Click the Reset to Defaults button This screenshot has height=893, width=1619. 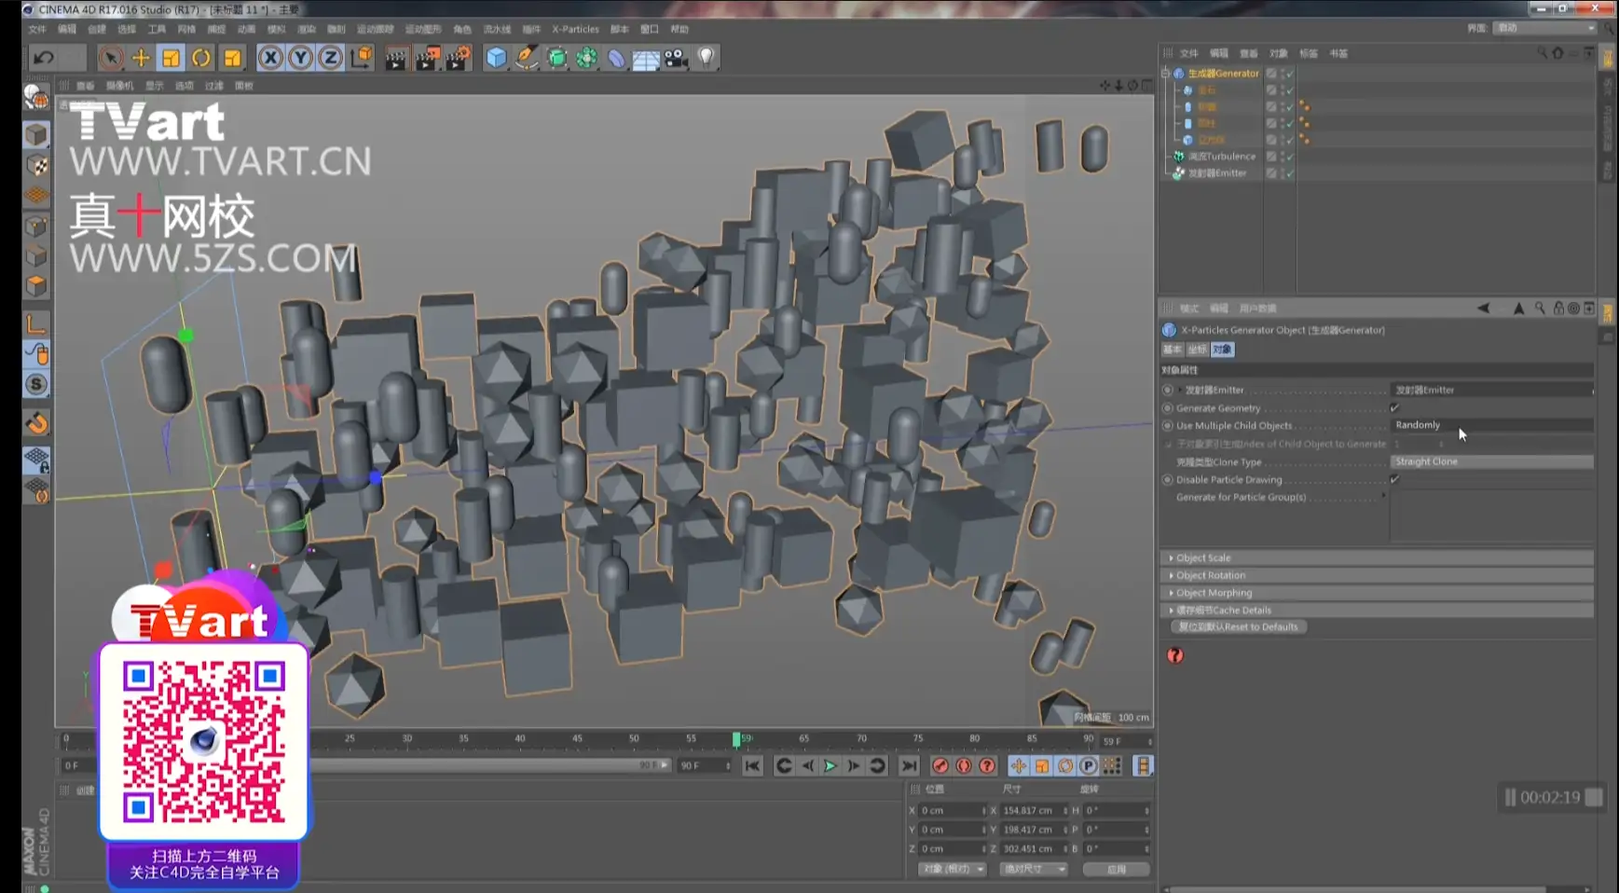[x=1238, y=626]
